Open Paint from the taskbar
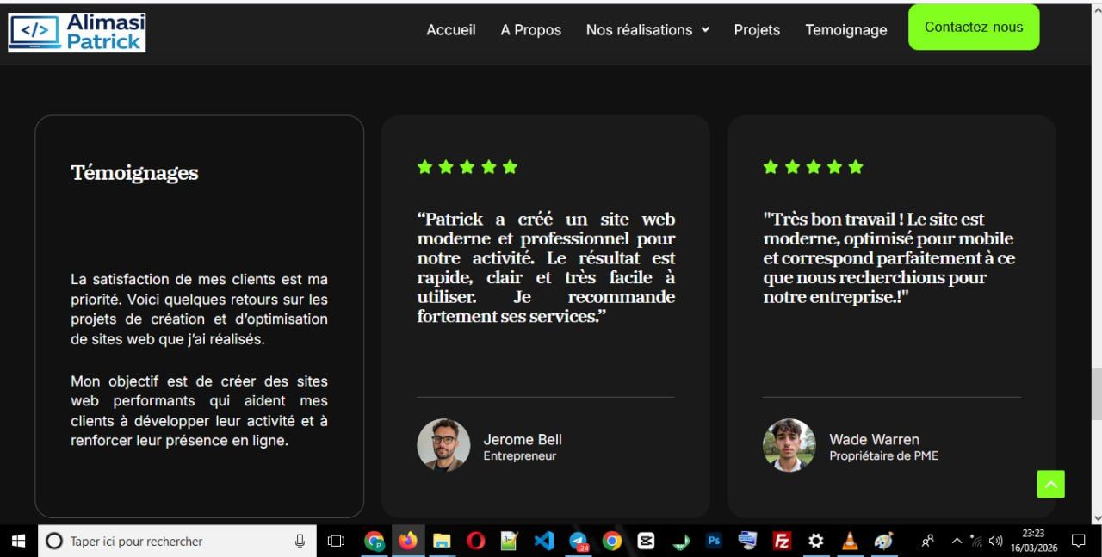 point(883,541)
